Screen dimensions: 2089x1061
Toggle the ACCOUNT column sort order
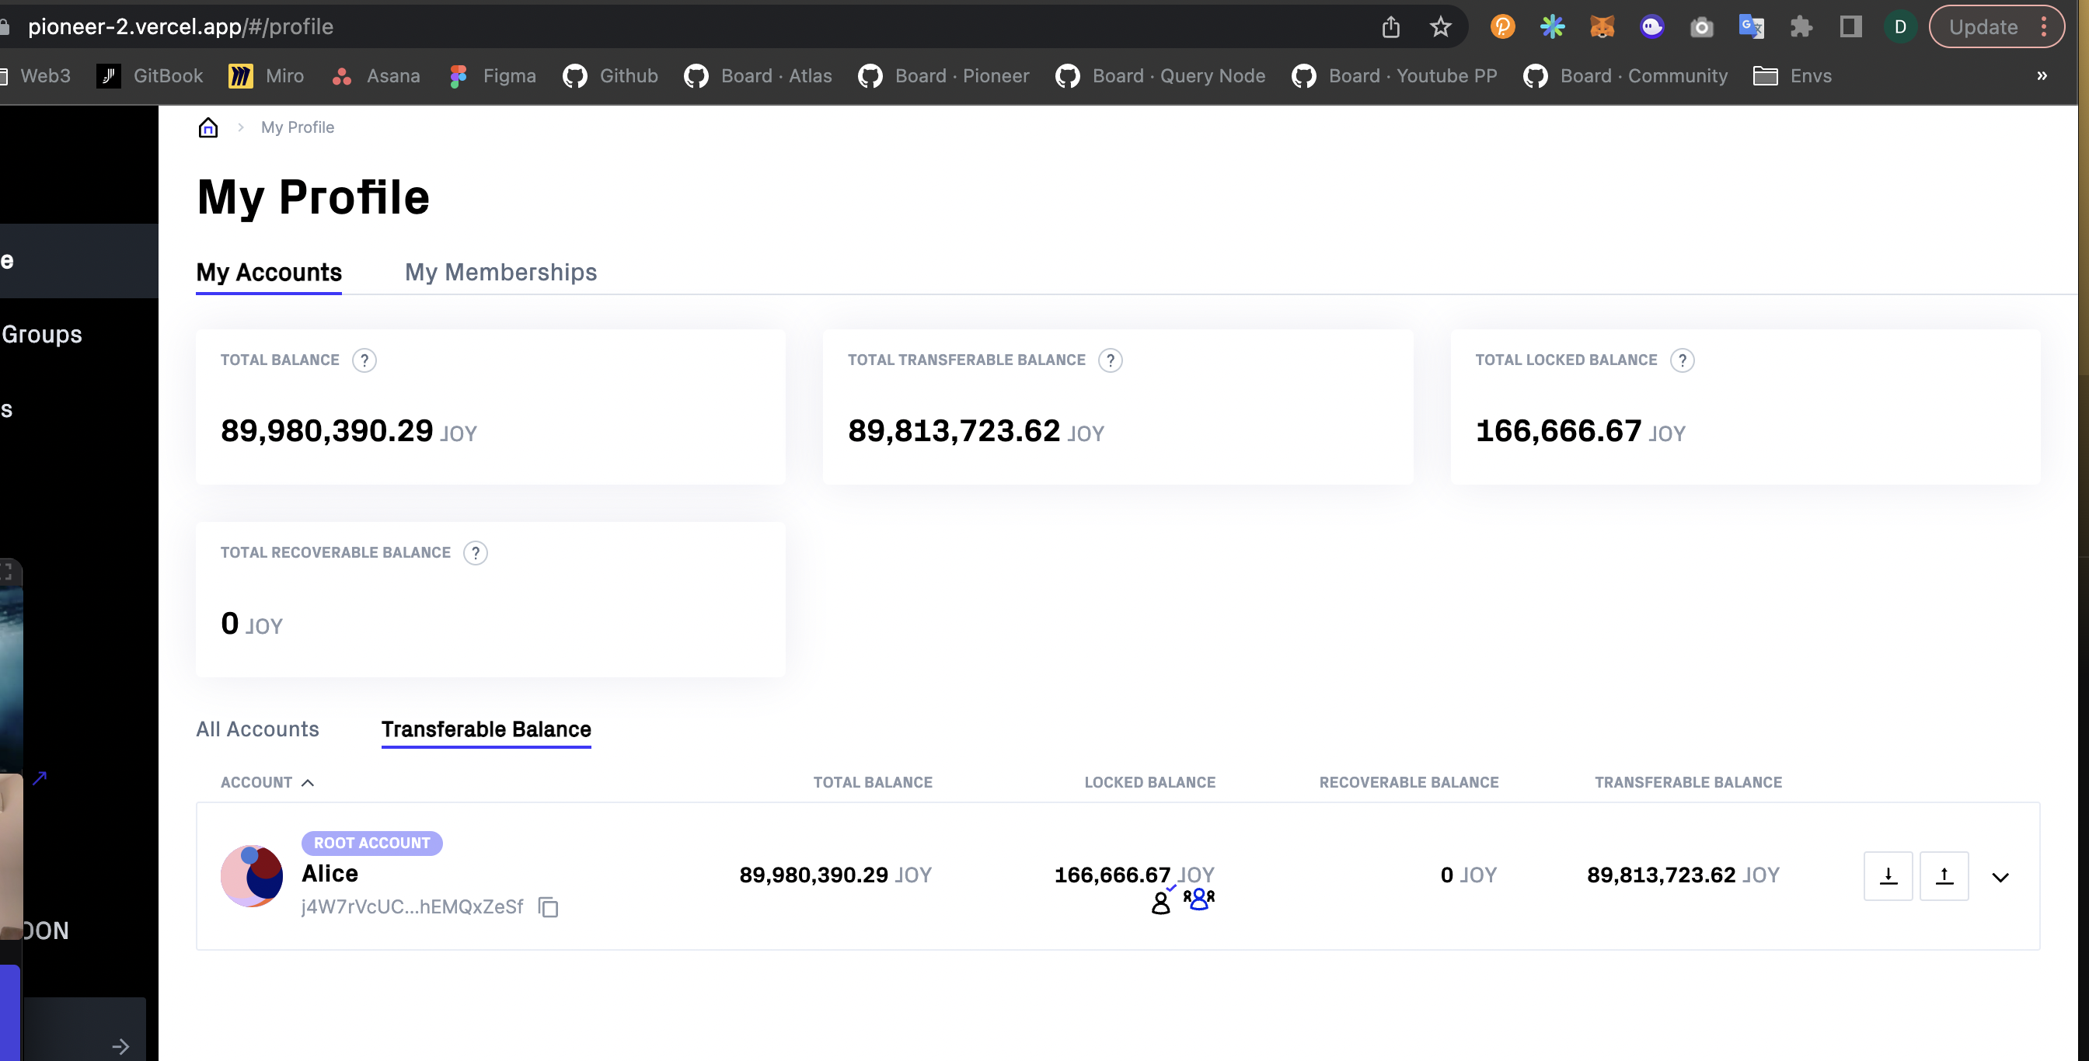(x=267, y=782)
